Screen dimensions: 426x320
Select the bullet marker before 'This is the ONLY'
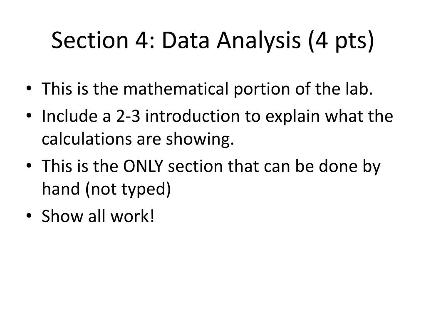[29, 166]
